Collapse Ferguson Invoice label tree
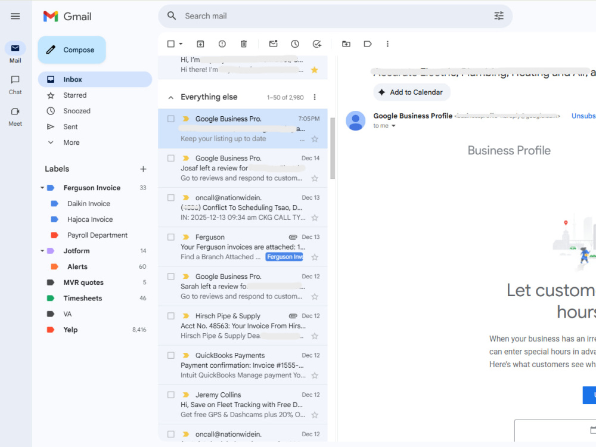Screen dimensions: 596x447 pyautogui.click(x=42, y=188)
